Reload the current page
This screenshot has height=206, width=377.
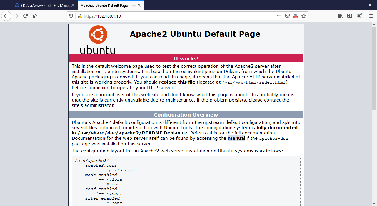pos(25,16)
